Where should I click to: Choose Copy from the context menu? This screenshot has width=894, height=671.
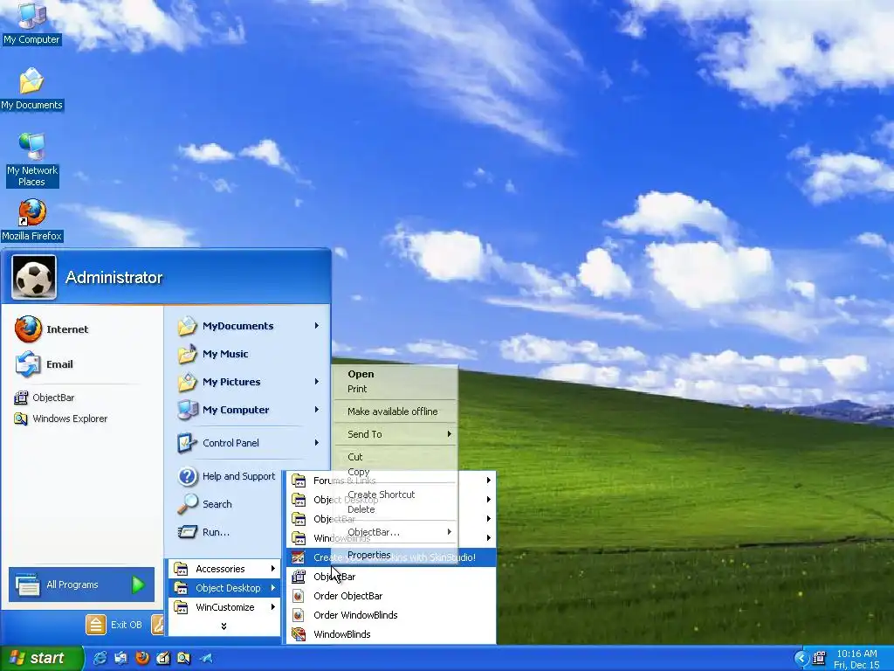tap(359, 472)
